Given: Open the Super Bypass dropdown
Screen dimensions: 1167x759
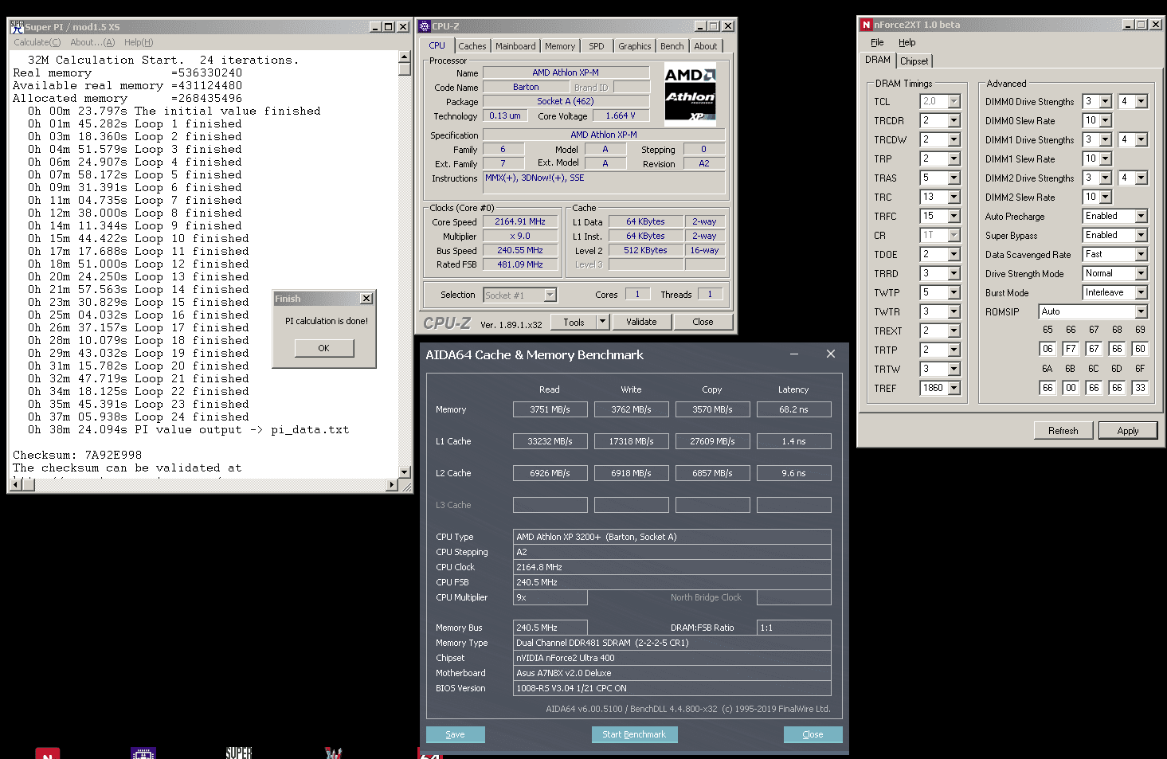Looking at the screenshot, I should pos(1141,235).
